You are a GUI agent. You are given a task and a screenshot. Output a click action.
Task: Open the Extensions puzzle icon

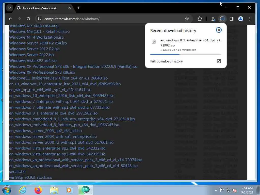[200, 19]
